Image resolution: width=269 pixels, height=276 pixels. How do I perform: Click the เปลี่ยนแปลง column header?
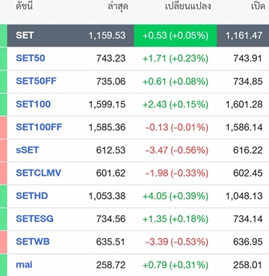pos(188,7)
